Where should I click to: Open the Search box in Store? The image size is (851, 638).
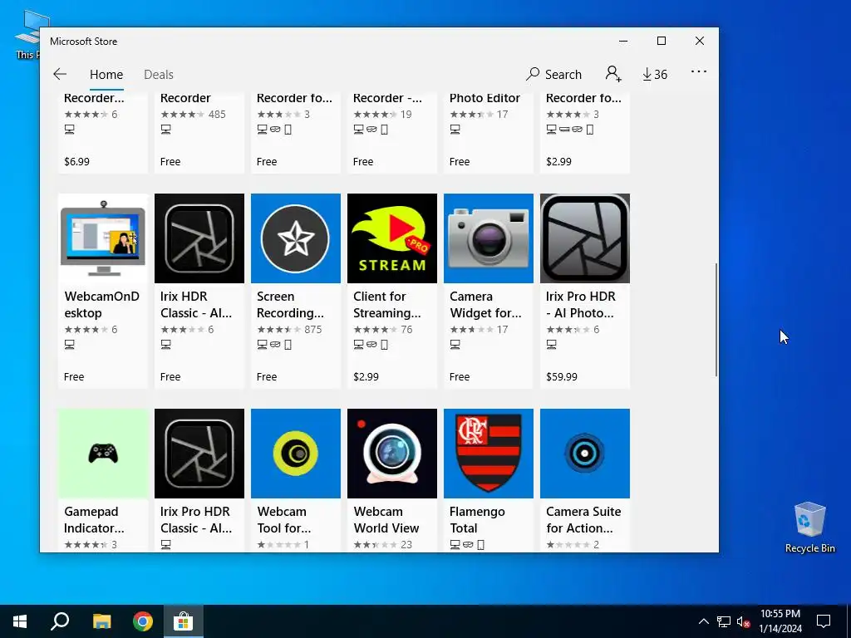553,74
